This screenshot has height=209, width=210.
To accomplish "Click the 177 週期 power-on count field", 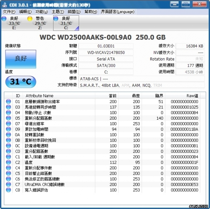I will [x=190, y=65].
